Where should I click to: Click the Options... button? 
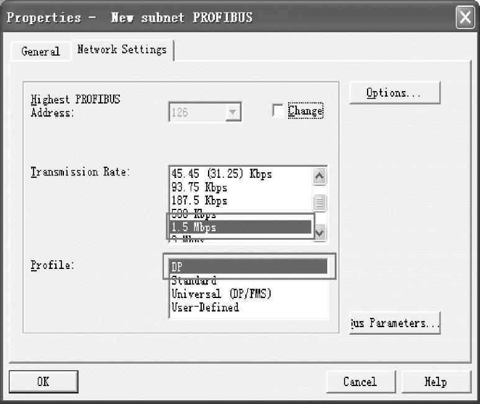(x=394, y=93)
